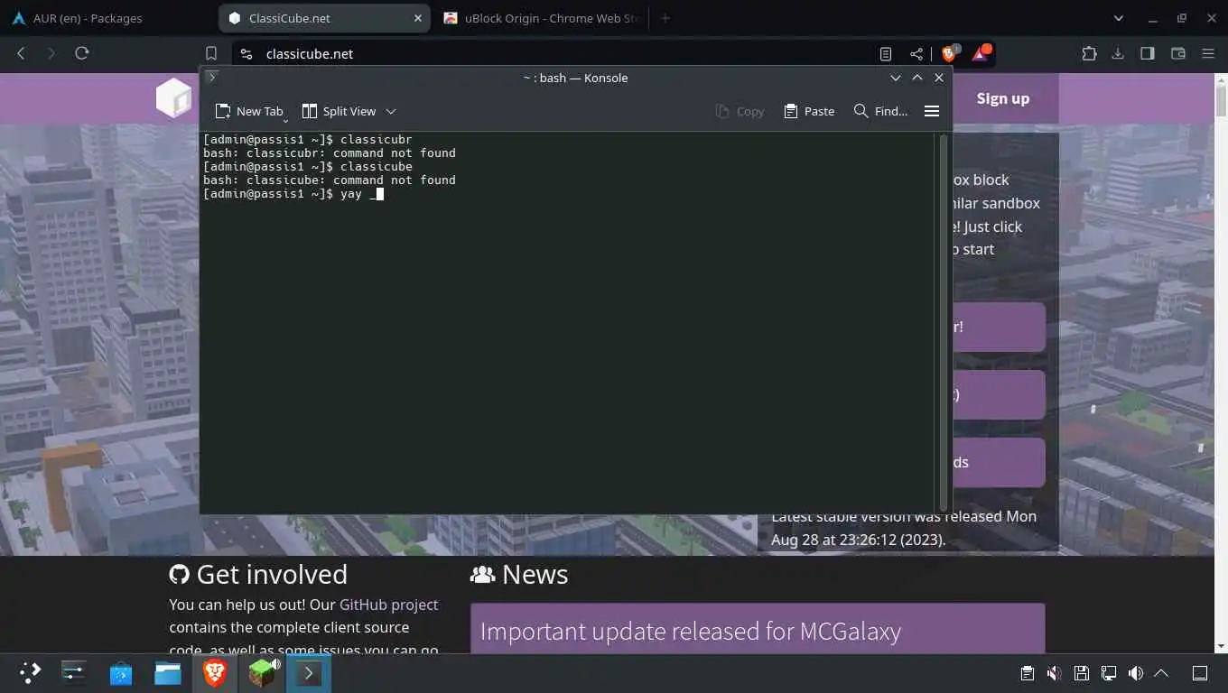Viewport: 1228px width, 693px height.
Task: Click the Konsole scrollbar track
Action: [x=944, y=322]
